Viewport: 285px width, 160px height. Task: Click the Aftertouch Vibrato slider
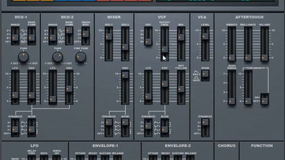point(232,44)
